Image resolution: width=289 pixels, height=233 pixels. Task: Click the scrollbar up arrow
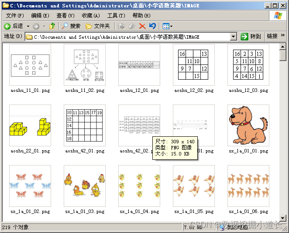click(282, 47)
